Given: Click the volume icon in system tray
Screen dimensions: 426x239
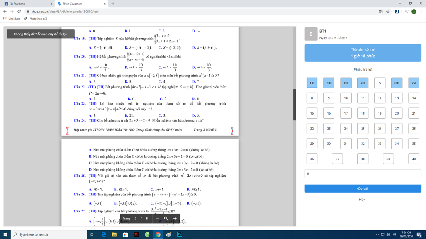Looking at the screenshot, I should coord(388,234).
